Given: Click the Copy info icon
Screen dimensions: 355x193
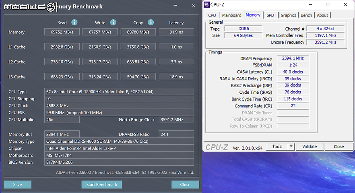Looking at the screenshot, I should click(x=151, y=23).
